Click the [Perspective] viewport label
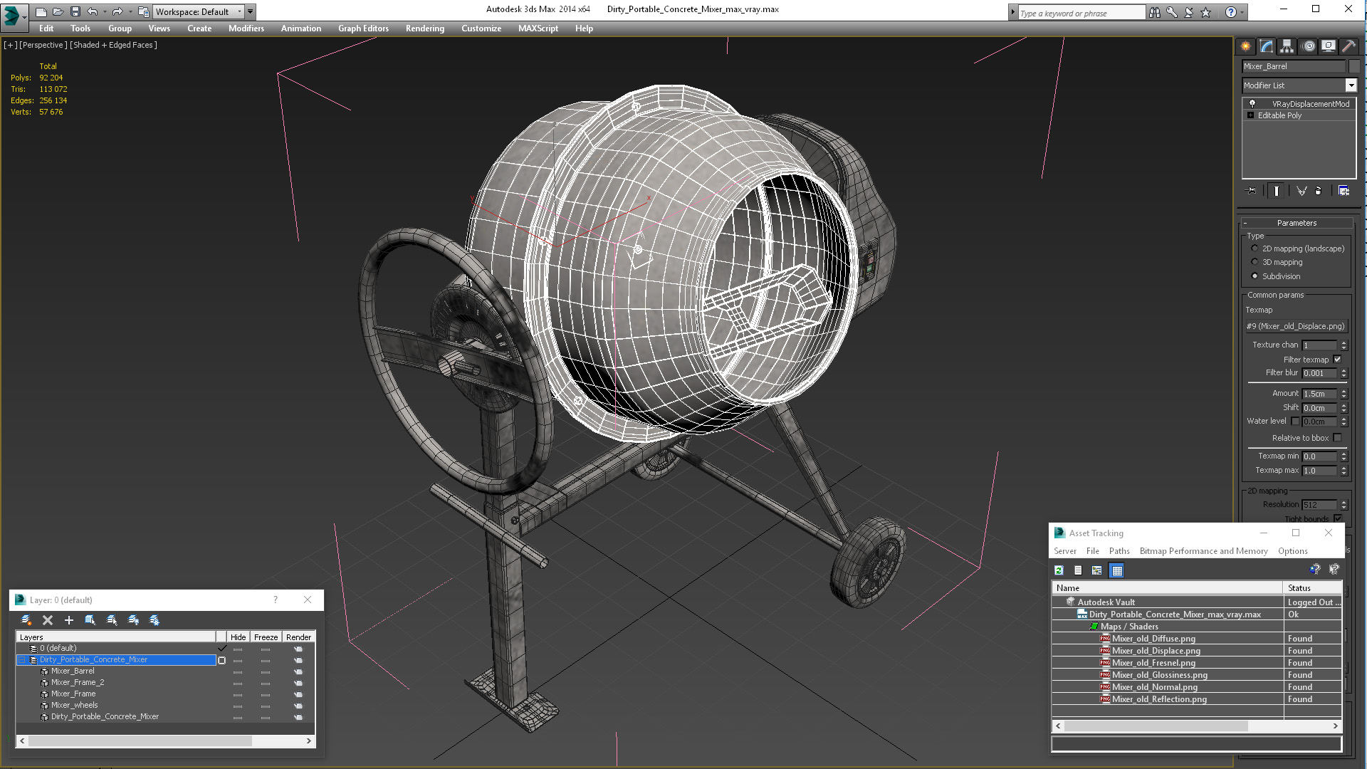Viewport: 1367px width, 769px height. pos(43,45)
